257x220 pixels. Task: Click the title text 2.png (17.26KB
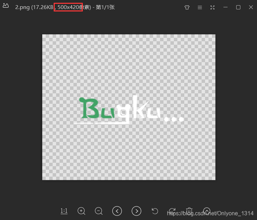click(x=34, y=7)
